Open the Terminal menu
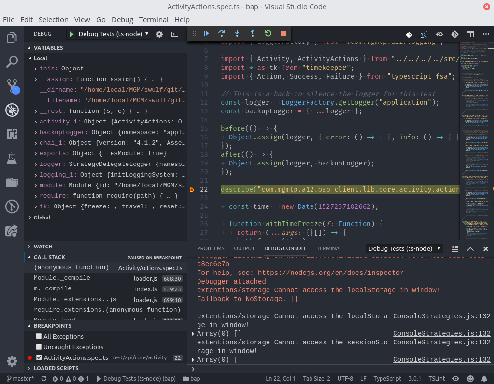This screenshot has height=384, width=494. click(x=154, y=19)
